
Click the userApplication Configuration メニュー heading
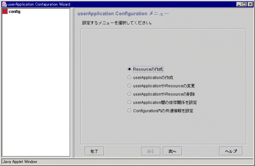pos(123,14)
